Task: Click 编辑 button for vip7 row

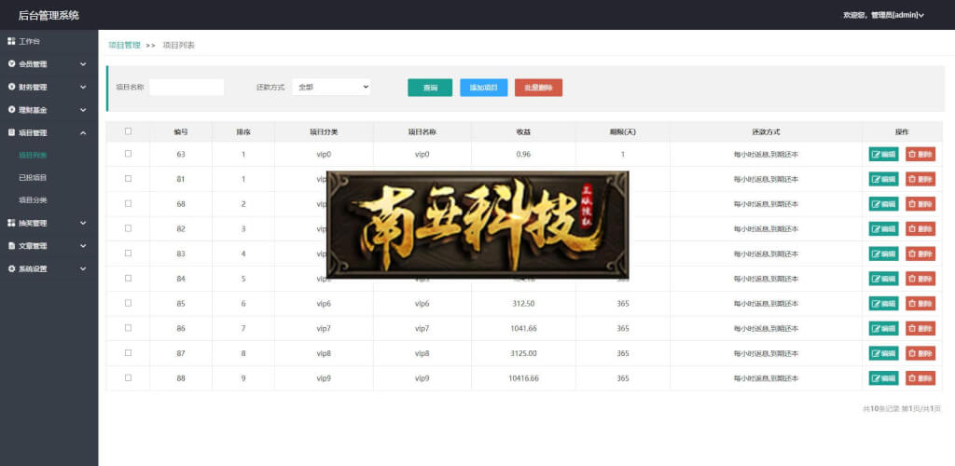Action: [883, 328]
